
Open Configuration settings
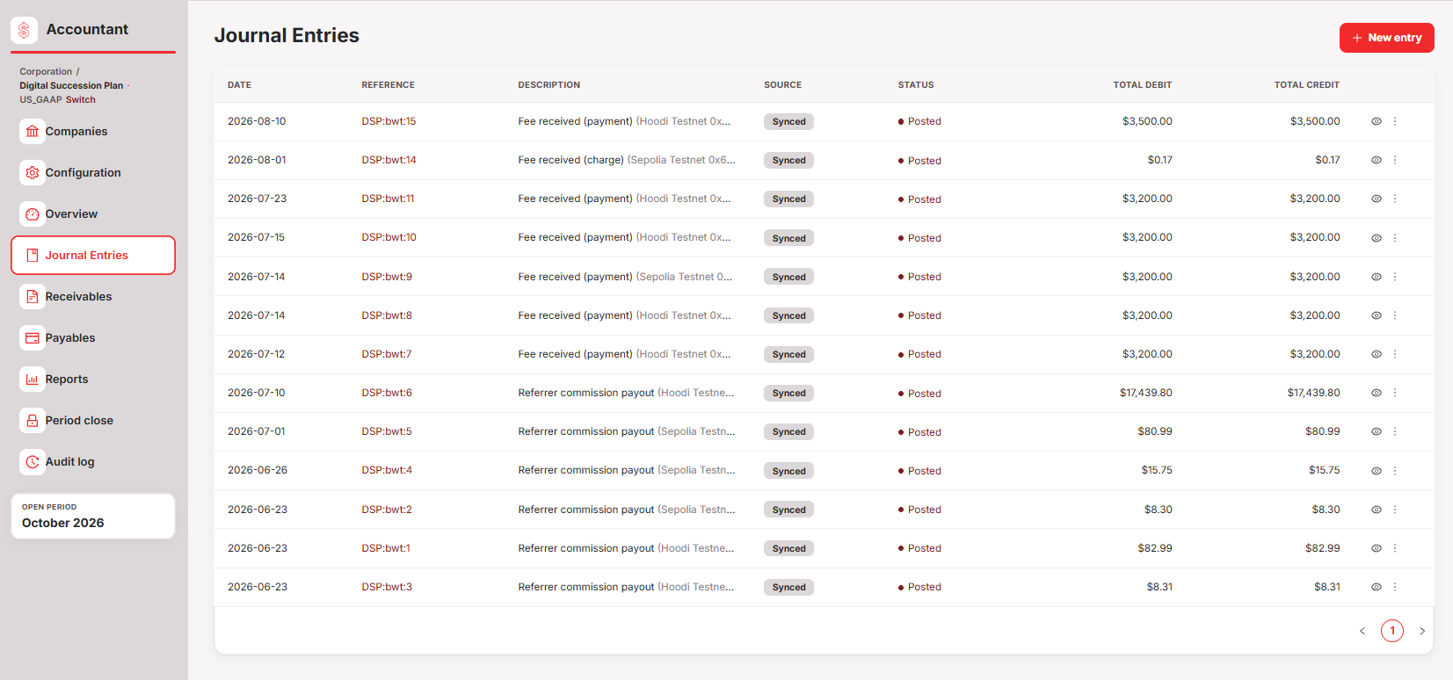click(93, 172)
